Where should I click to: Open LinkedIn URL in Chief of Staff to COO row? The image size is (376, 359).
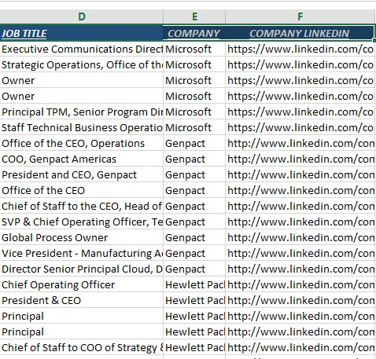point(300,347)
